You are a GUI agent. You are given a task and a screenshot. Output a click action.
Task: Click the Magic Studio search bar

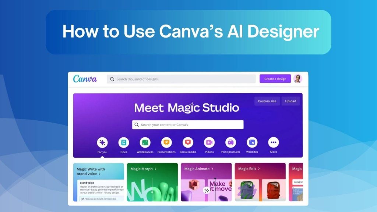coord(187,124)
